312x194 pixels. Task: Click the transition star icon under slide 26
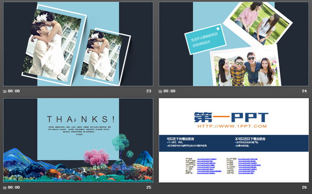[161, 188]
